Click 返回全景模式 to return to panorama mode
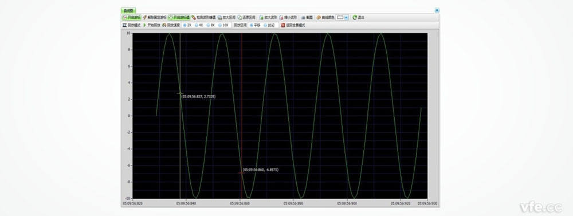Image resolution: width=573 pixels, height=216 pixels. (x=293, y=25)
